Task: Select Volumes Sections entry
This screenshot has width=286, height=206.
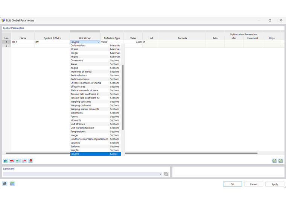Action: pos(95,143)
